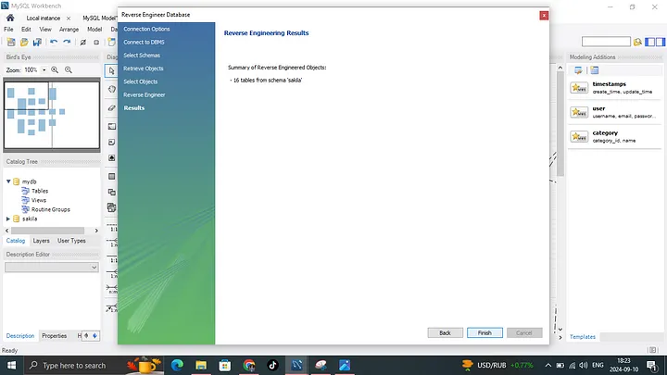Collapse the mydb schema node

pyautogui.click(x=8, y=181)
